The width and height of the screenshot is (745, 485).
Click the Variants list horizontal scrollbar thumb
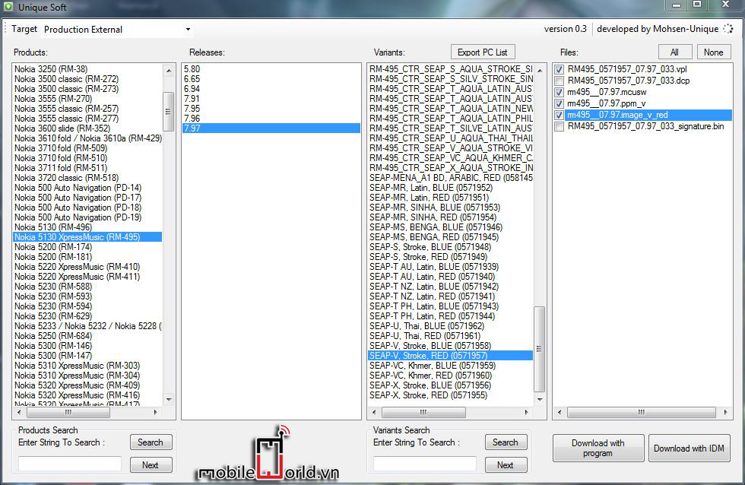pyautogui.click(x=423, y=412)
